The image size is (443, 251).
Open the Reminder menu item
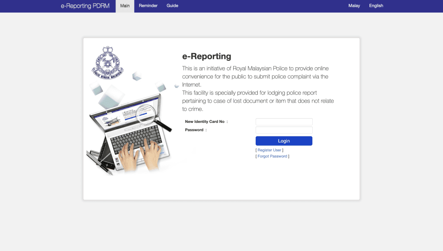pos(148,6)
